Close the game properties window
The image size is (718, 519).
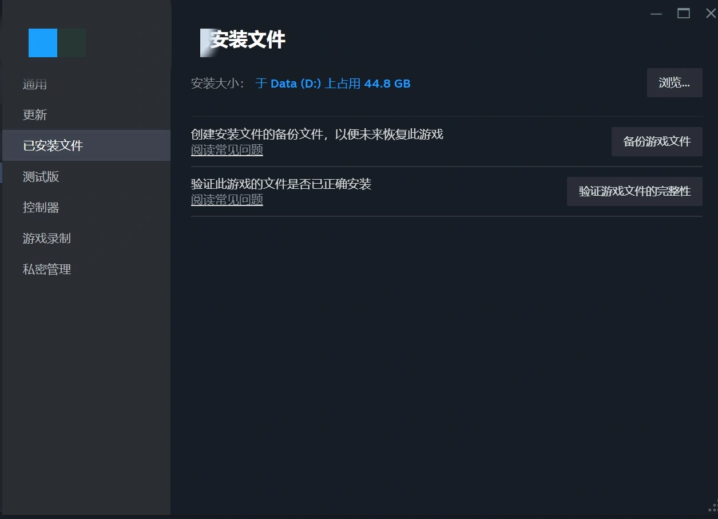tap(710, 13)
